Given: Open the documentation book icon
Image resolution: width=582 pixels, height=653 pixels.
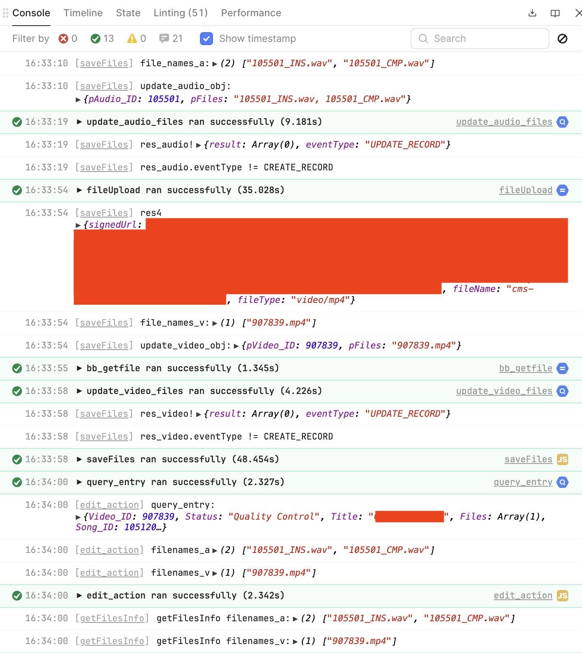Looking at the screenshot, I should [x=555, y=13].
